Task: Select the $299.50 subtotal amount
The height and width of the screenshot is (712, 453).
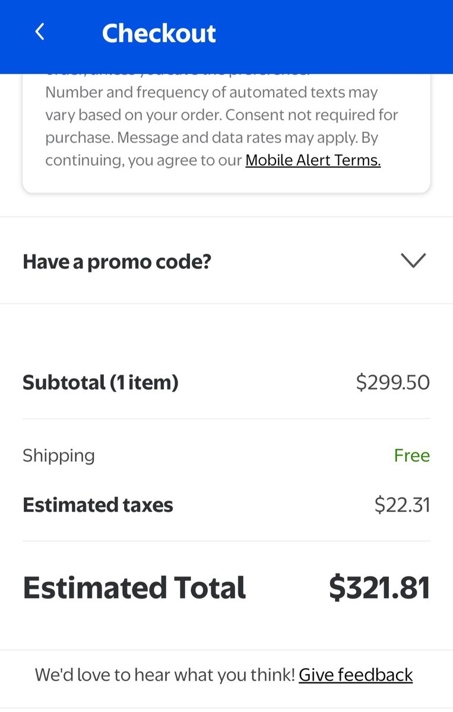Action: point(393,382)
